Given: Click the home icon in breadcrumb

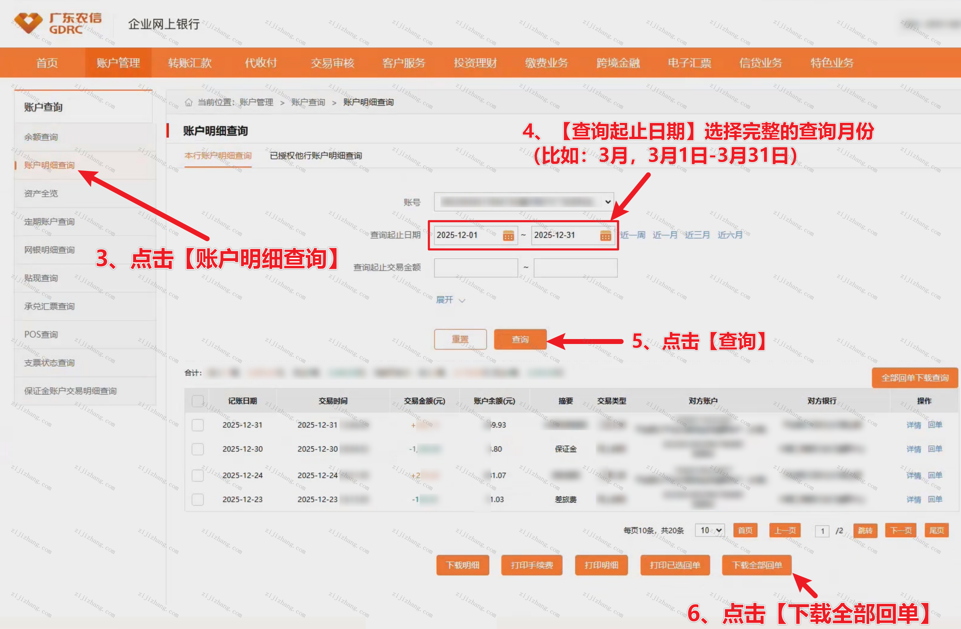Looking at the screenshot, I should point(188,102).
